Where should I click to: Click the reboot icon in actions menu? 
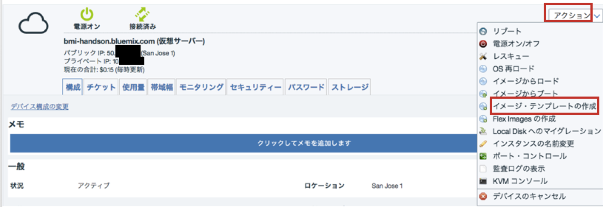pos(483,31)
